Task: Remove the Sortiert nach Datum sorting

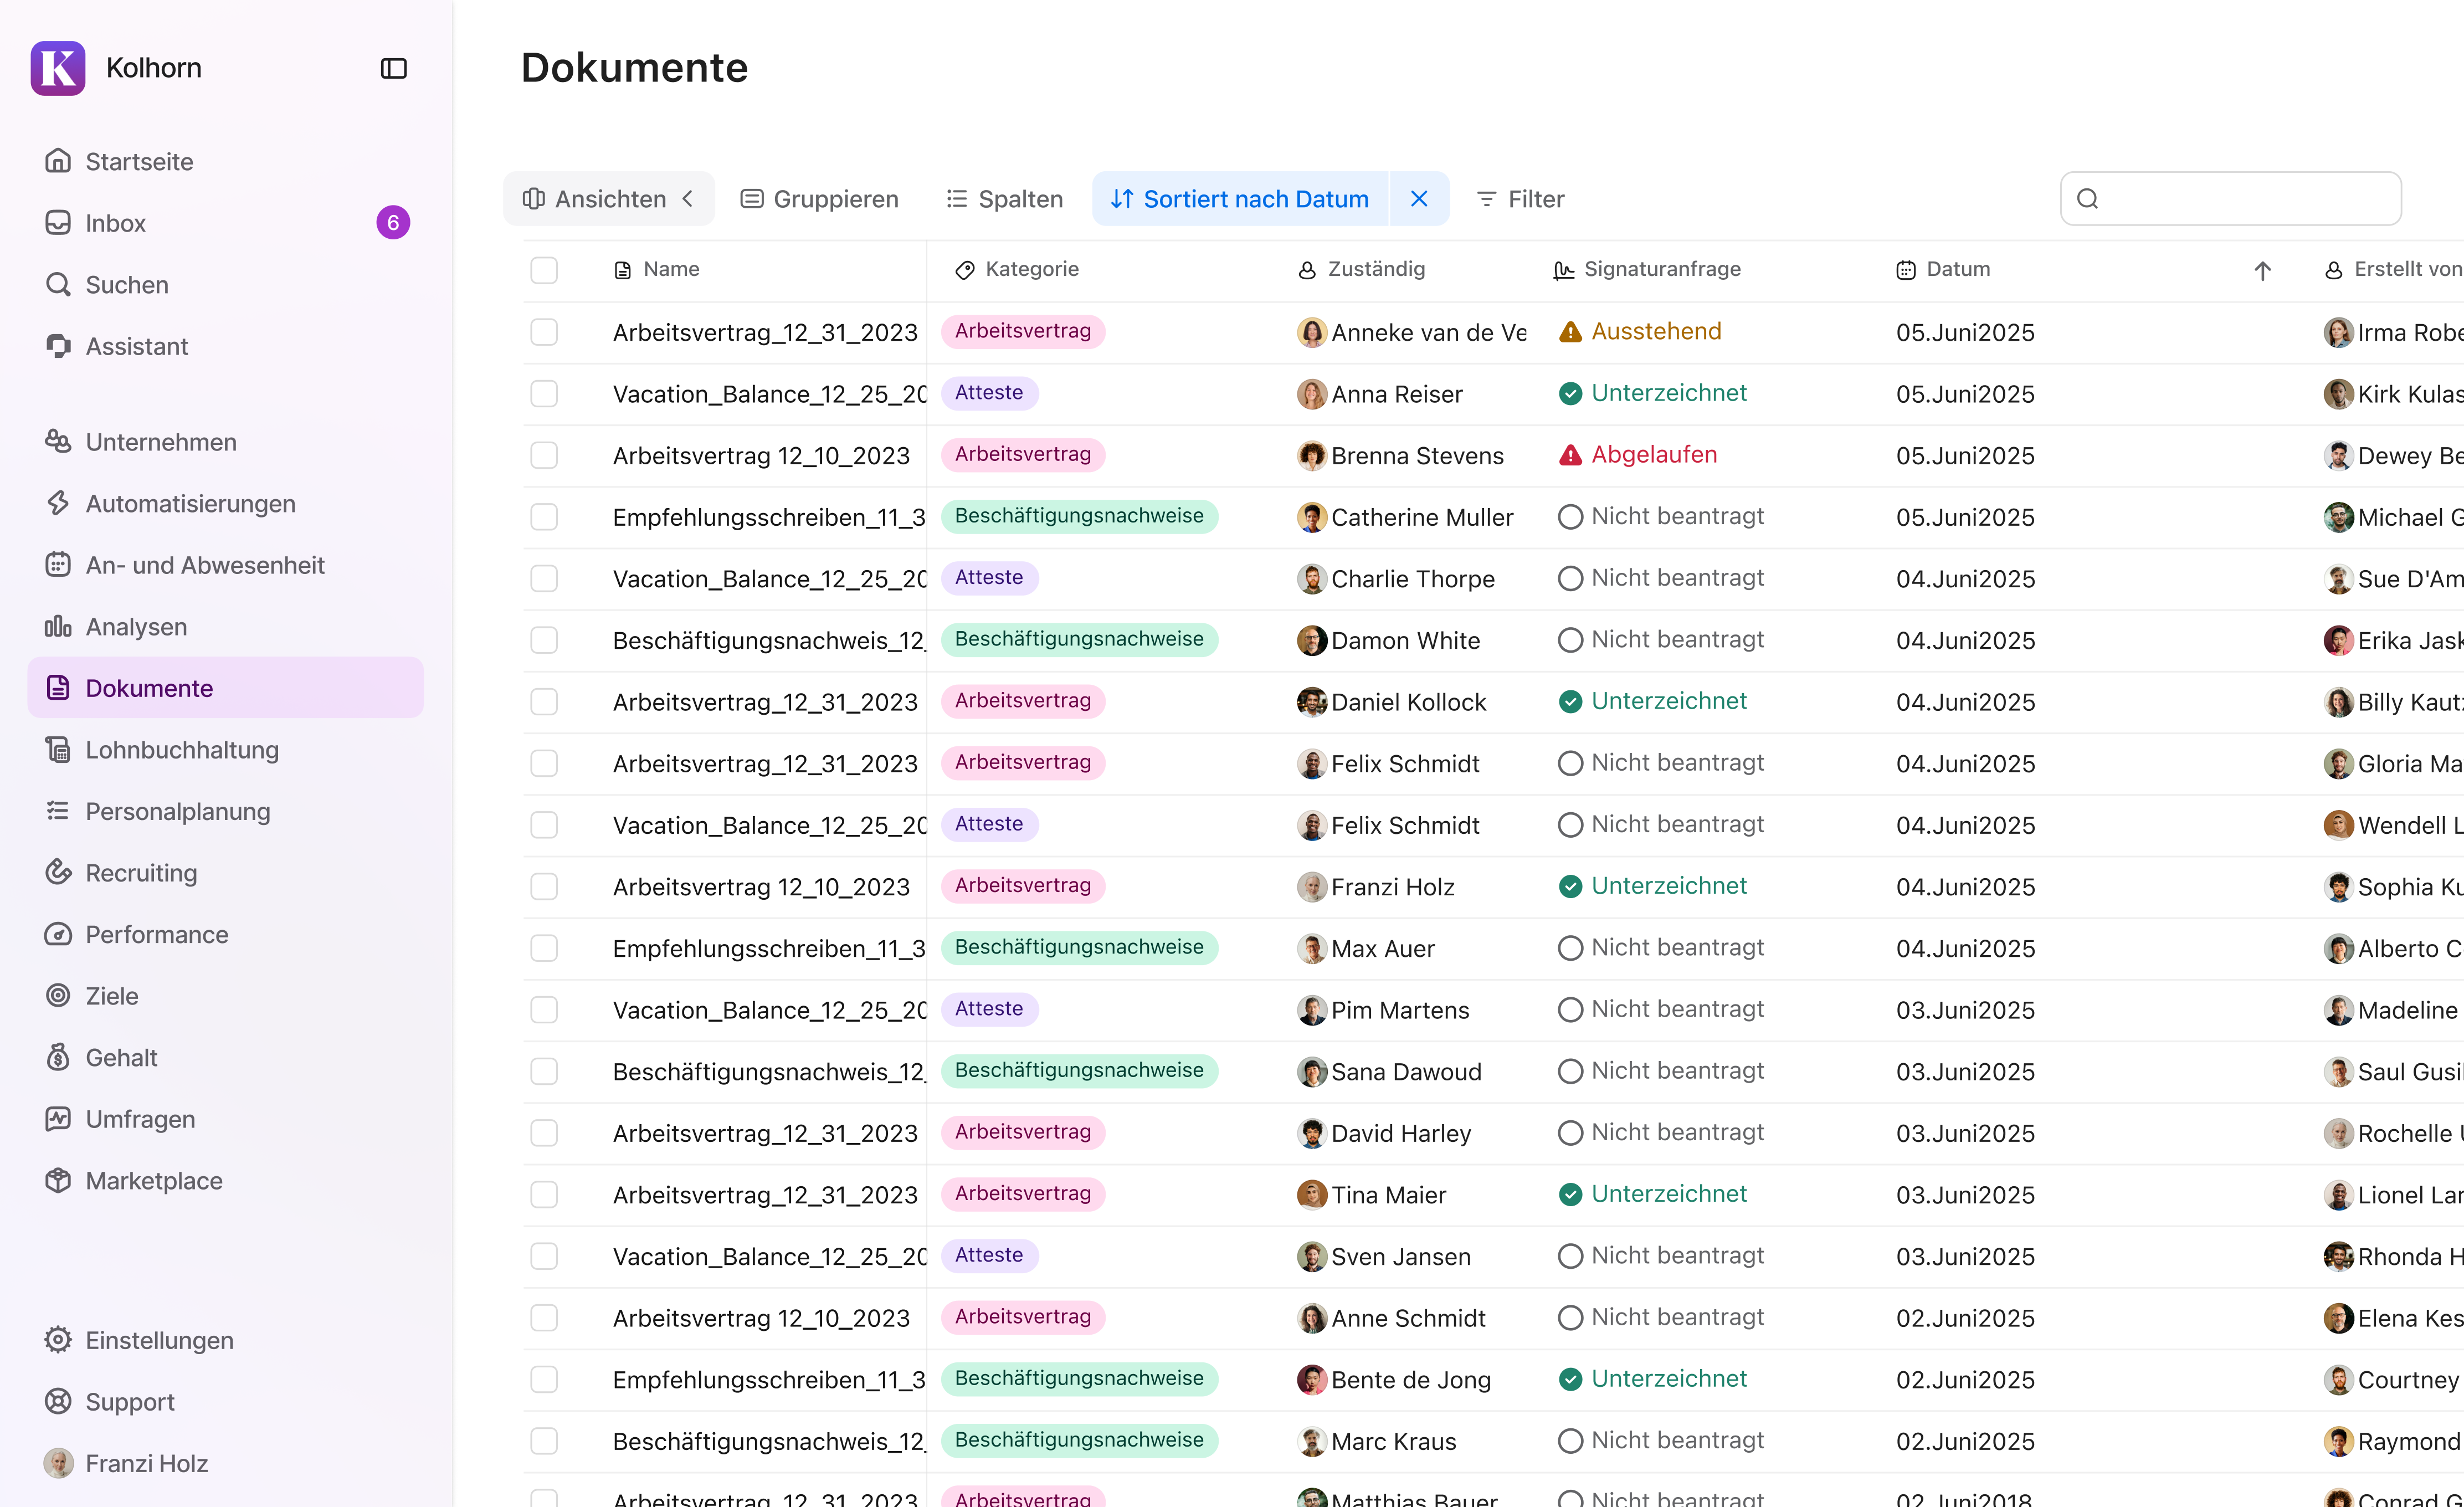Action: point(1418,199)
